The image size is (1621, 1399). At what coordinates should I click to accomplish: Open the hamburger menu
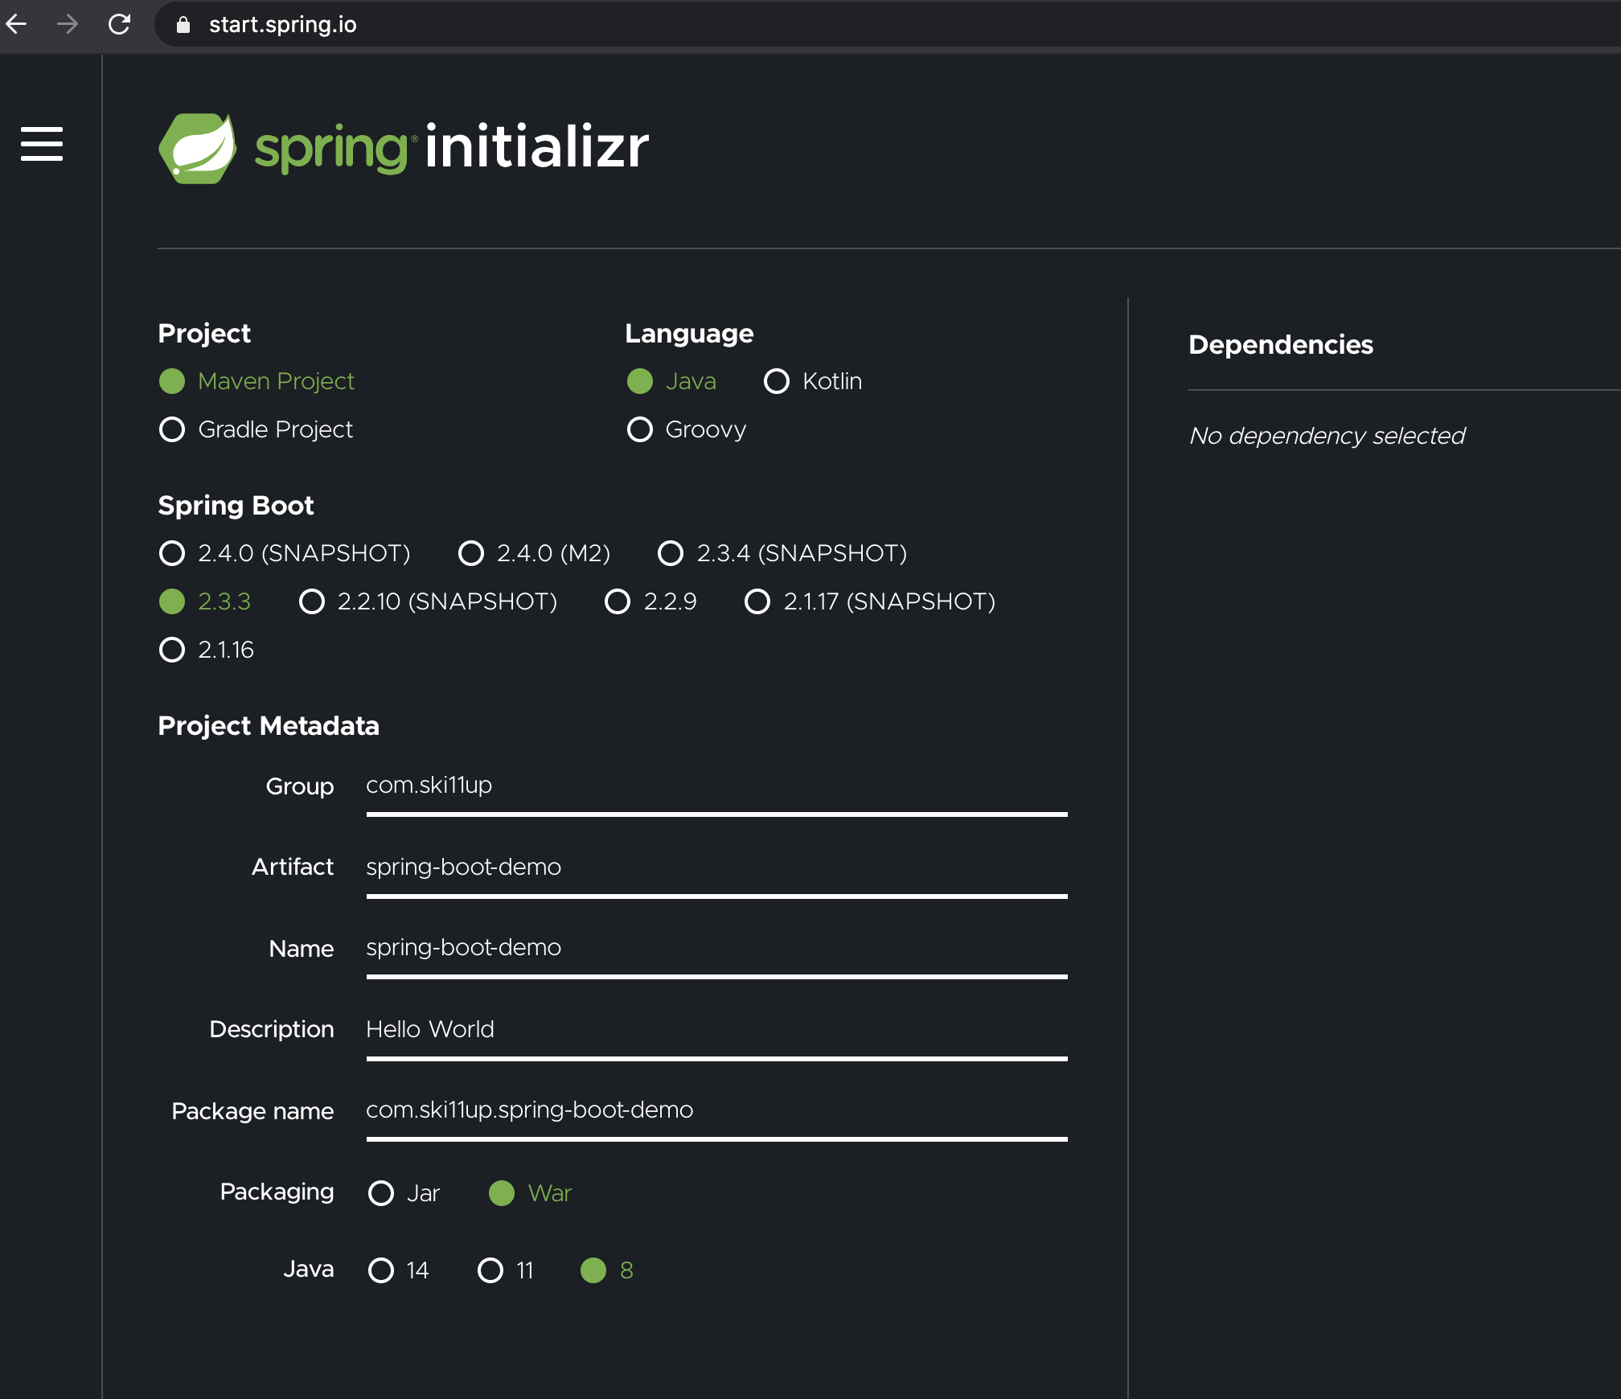point(42,144)
